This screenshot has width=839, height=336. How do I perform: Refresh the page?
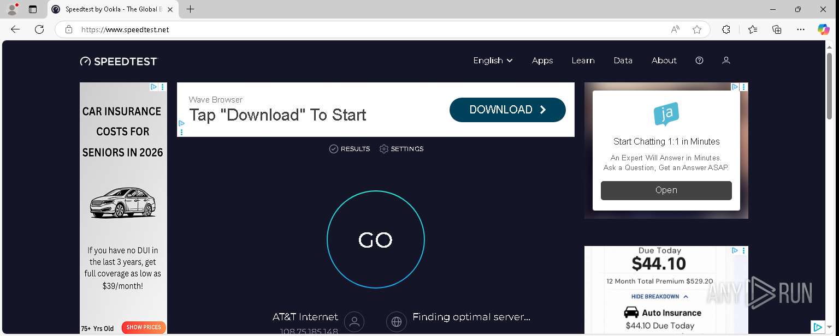[39, 29]
